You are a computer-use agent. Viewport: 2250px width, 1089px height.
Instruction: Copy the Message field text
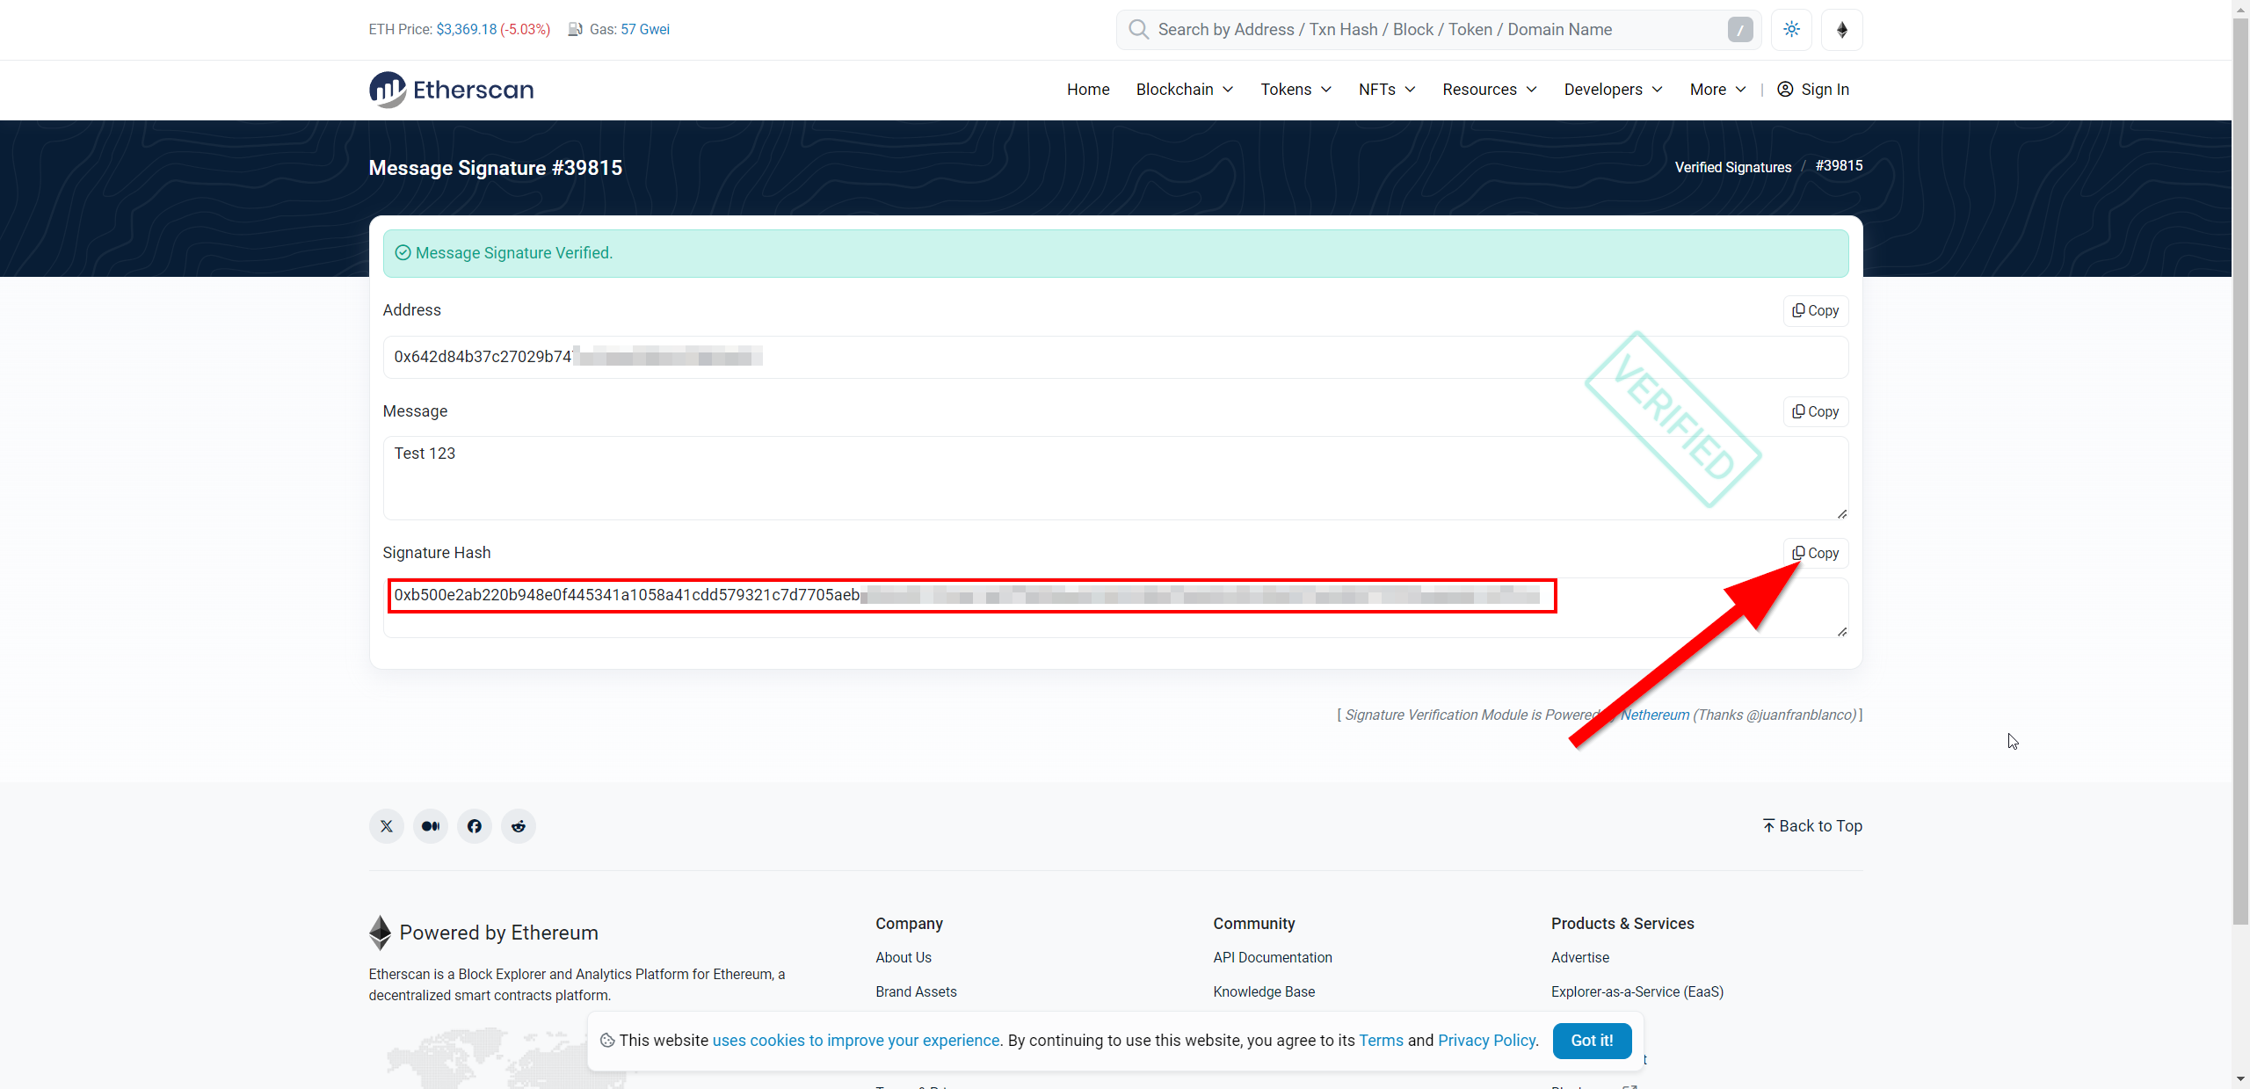pyautogui.click(x=1816, y=411)
